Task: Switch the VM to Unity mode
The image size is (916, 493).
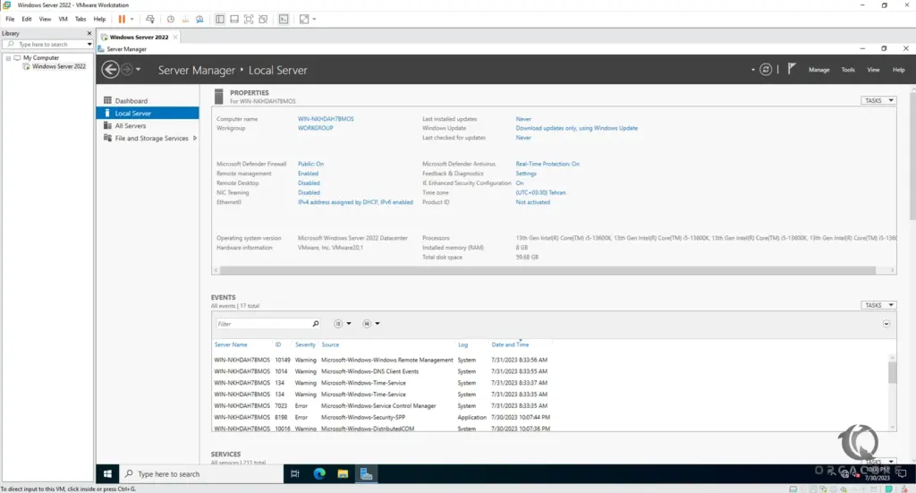Action: 264,20
